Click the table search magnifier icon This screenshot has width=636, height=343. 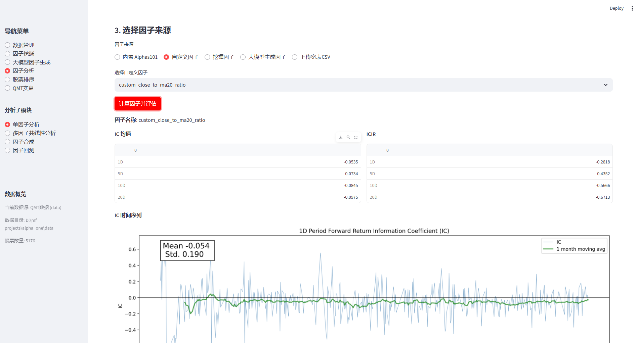[x=348, y=137]
